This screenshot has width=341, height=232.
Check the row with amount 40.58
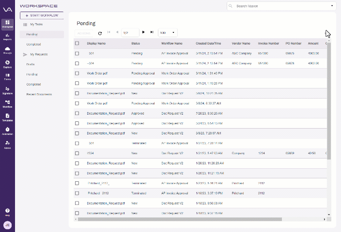pyautogui.click(x=77, y=153)
